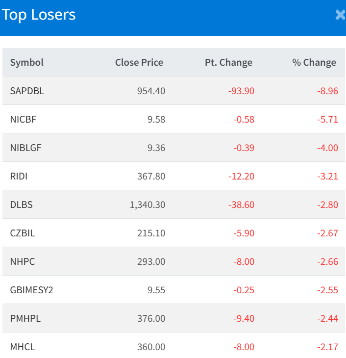
Task: Open the NHPC stock symbol
Action: [x=22, y=261]
